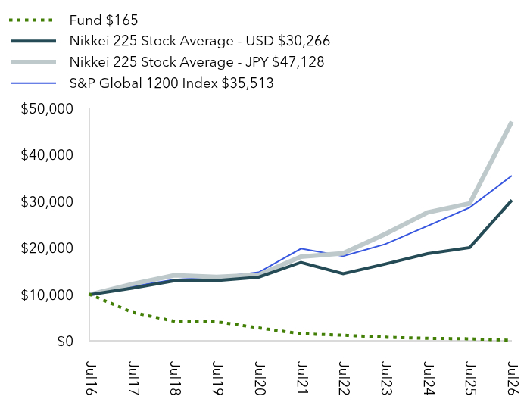This screenshot has width=527, height=418.
Task: Click the gray JPY line endpoint at Jul26
Action: 511,123
